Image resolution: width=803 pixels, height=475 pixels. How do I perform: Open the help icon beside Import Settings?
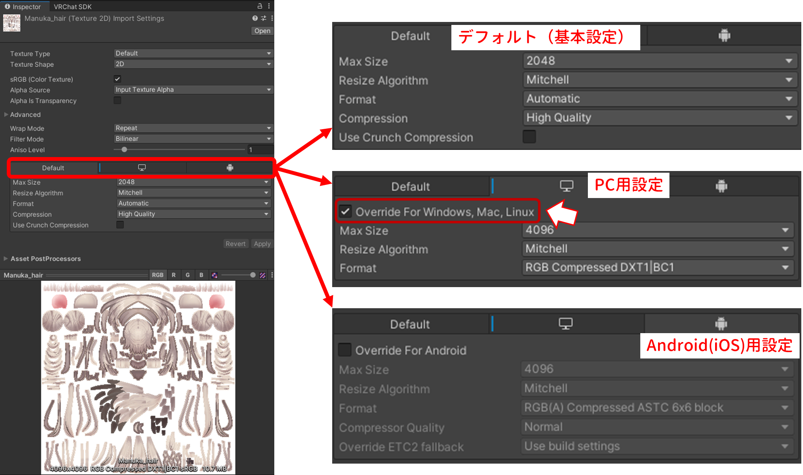click(x=255, y=18)
